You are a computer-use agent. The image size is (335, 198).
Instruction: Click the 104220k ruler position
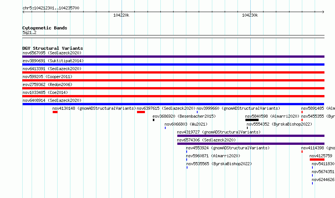coord(121,15)
